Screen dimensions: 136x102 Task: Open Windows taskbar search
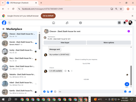10,99
